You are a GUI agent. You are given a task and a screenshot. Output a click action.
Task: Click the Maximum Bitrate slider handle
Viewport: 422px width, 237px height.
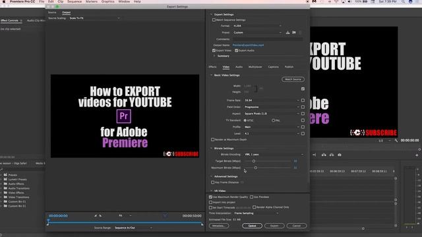click(255, 168)
